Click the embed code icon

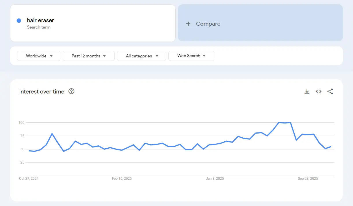point(318,91)
